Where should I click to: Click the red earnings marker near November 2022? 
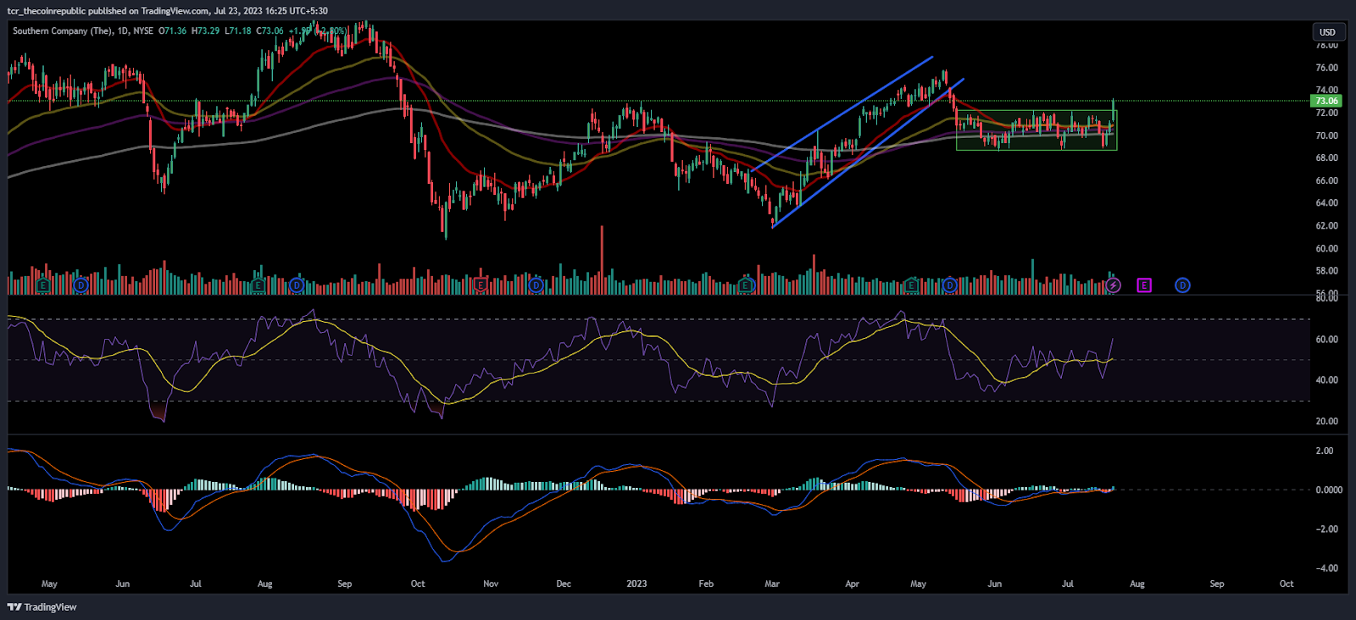481,285
